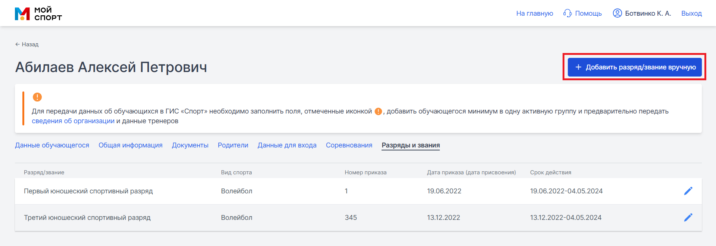This screenshot has width=716, height=246.
Task: Edit the Третий юношеский спортивный разряд row
Action: [x=688, y=218]
